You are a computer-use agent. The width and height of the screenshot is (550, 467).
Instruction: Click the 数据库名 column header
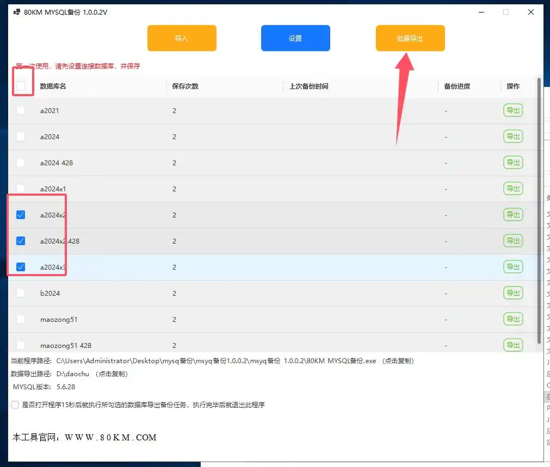pos(53,86)
